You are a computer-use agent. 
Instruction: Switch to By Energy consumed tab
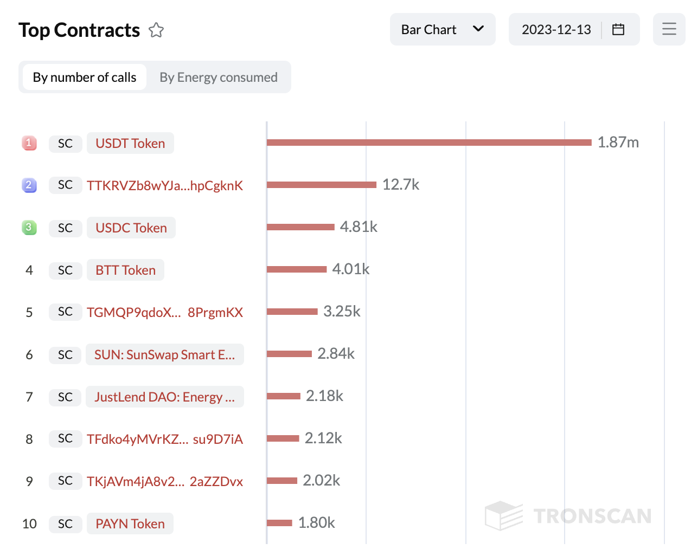[218, 77]
